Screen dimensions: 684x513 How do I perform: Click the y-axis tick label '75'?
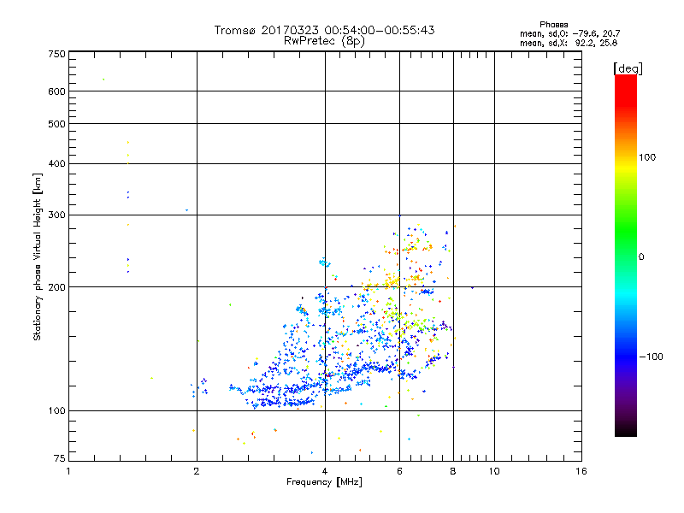(60, 458)
